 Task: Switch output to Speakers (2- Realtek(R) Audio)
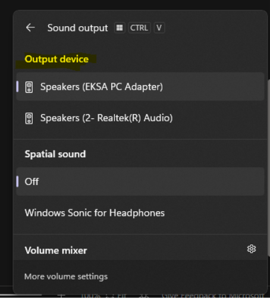click(x=140, y=118)
